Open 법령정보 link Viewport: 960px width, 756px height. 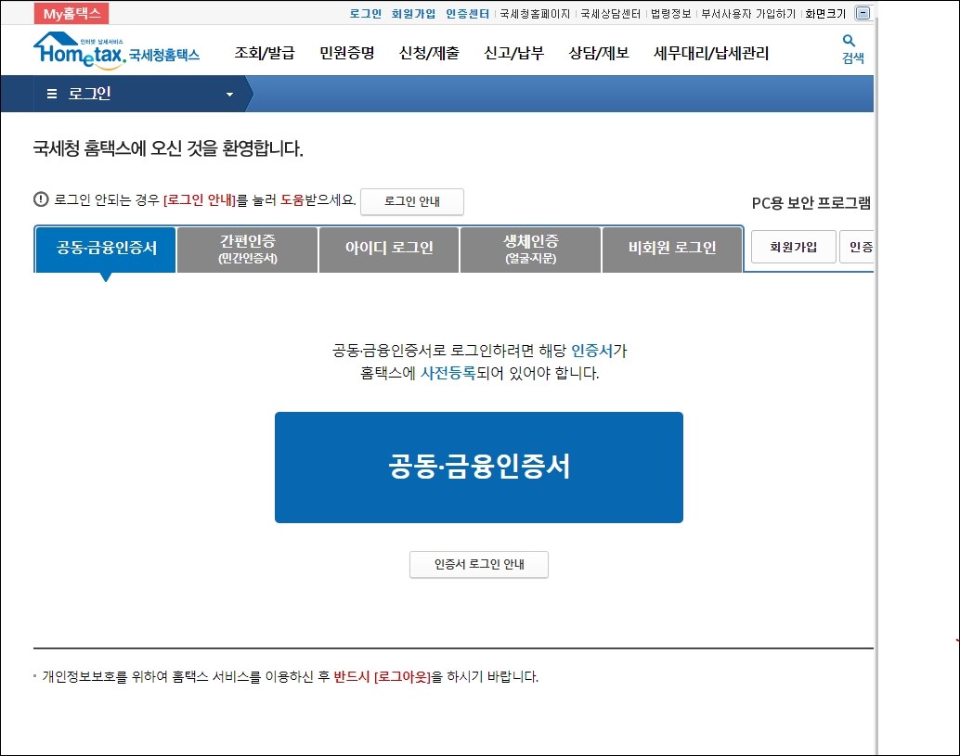pos(671,14)
